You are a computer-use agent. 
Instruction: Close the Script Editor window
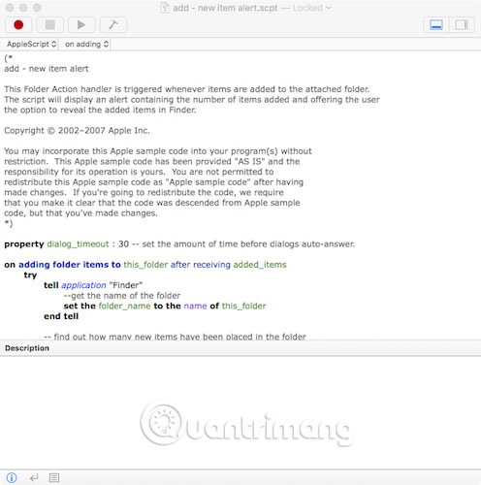point(10,8)
